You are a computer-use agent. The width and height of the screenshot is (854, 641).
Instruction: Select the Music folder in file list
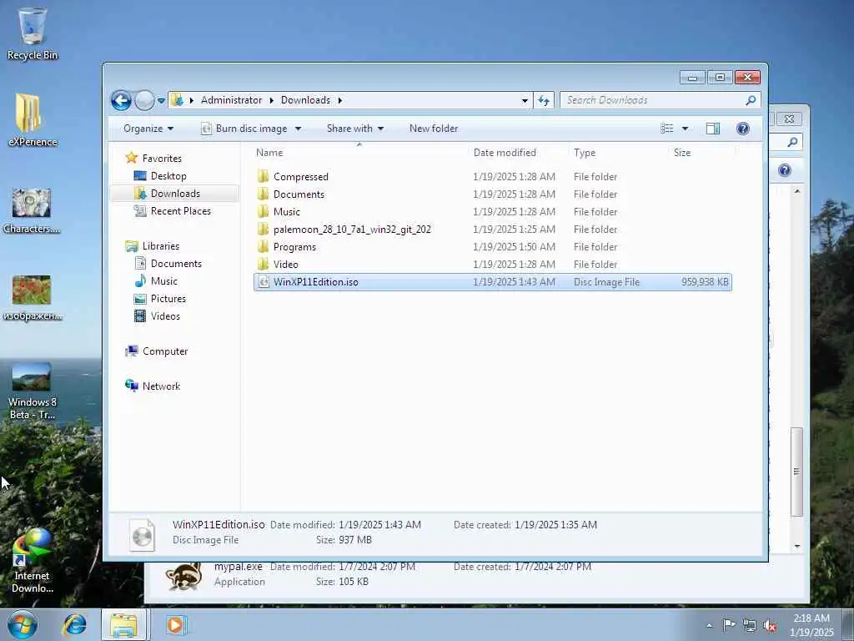click(x=287, y=212)
